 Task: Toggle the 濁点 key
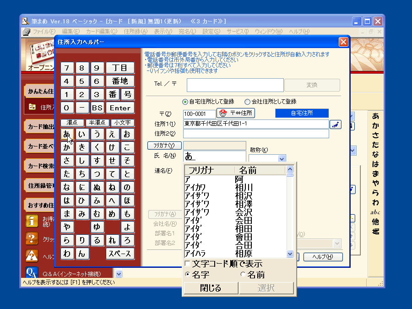tap(72, 123)
